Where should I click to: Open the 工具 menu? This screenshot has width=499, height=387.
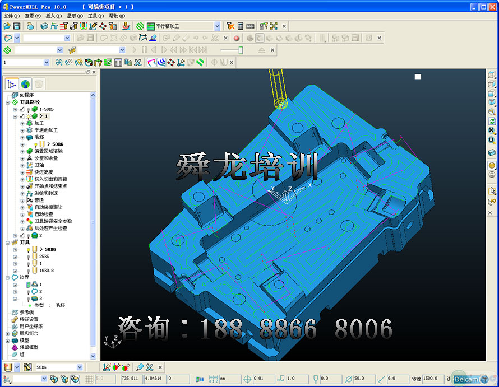click(x=96, y=16)
